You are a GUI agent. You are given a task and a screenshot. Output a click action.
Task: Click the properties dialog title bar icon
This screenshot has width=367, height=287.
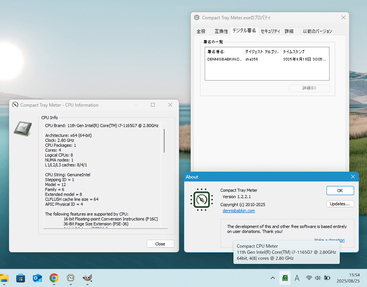[197, 17]
